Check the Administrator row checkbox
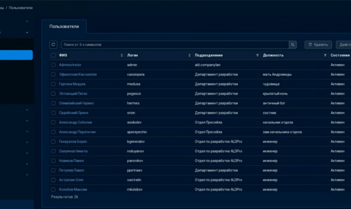This screenshot has width=351, height=209. (x=53, y=65)
